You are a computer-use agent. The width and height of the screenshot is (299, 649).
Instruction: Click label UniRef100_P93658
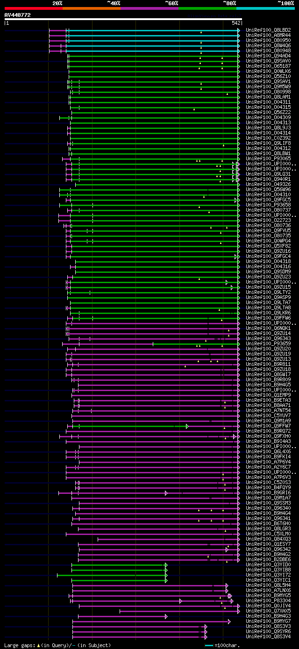point(268,205)
